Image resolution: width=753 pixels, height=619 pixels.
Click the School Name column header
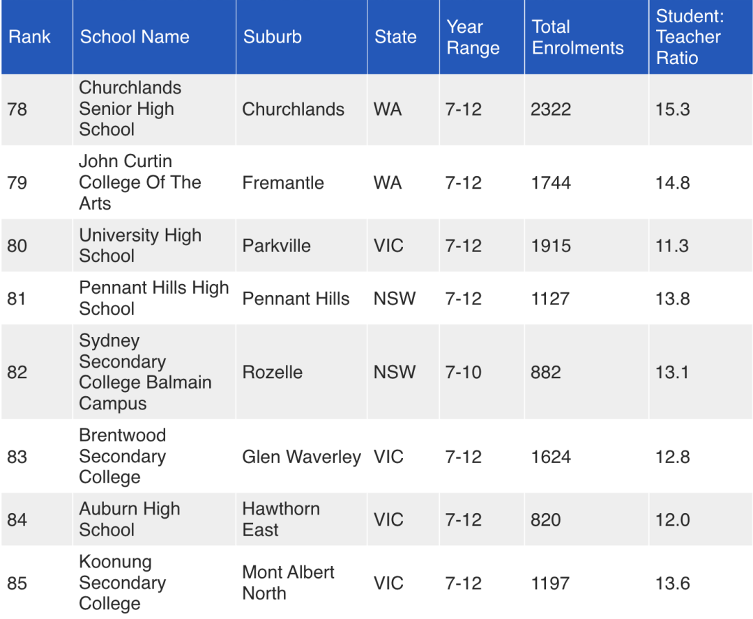[x=135, y=37]
